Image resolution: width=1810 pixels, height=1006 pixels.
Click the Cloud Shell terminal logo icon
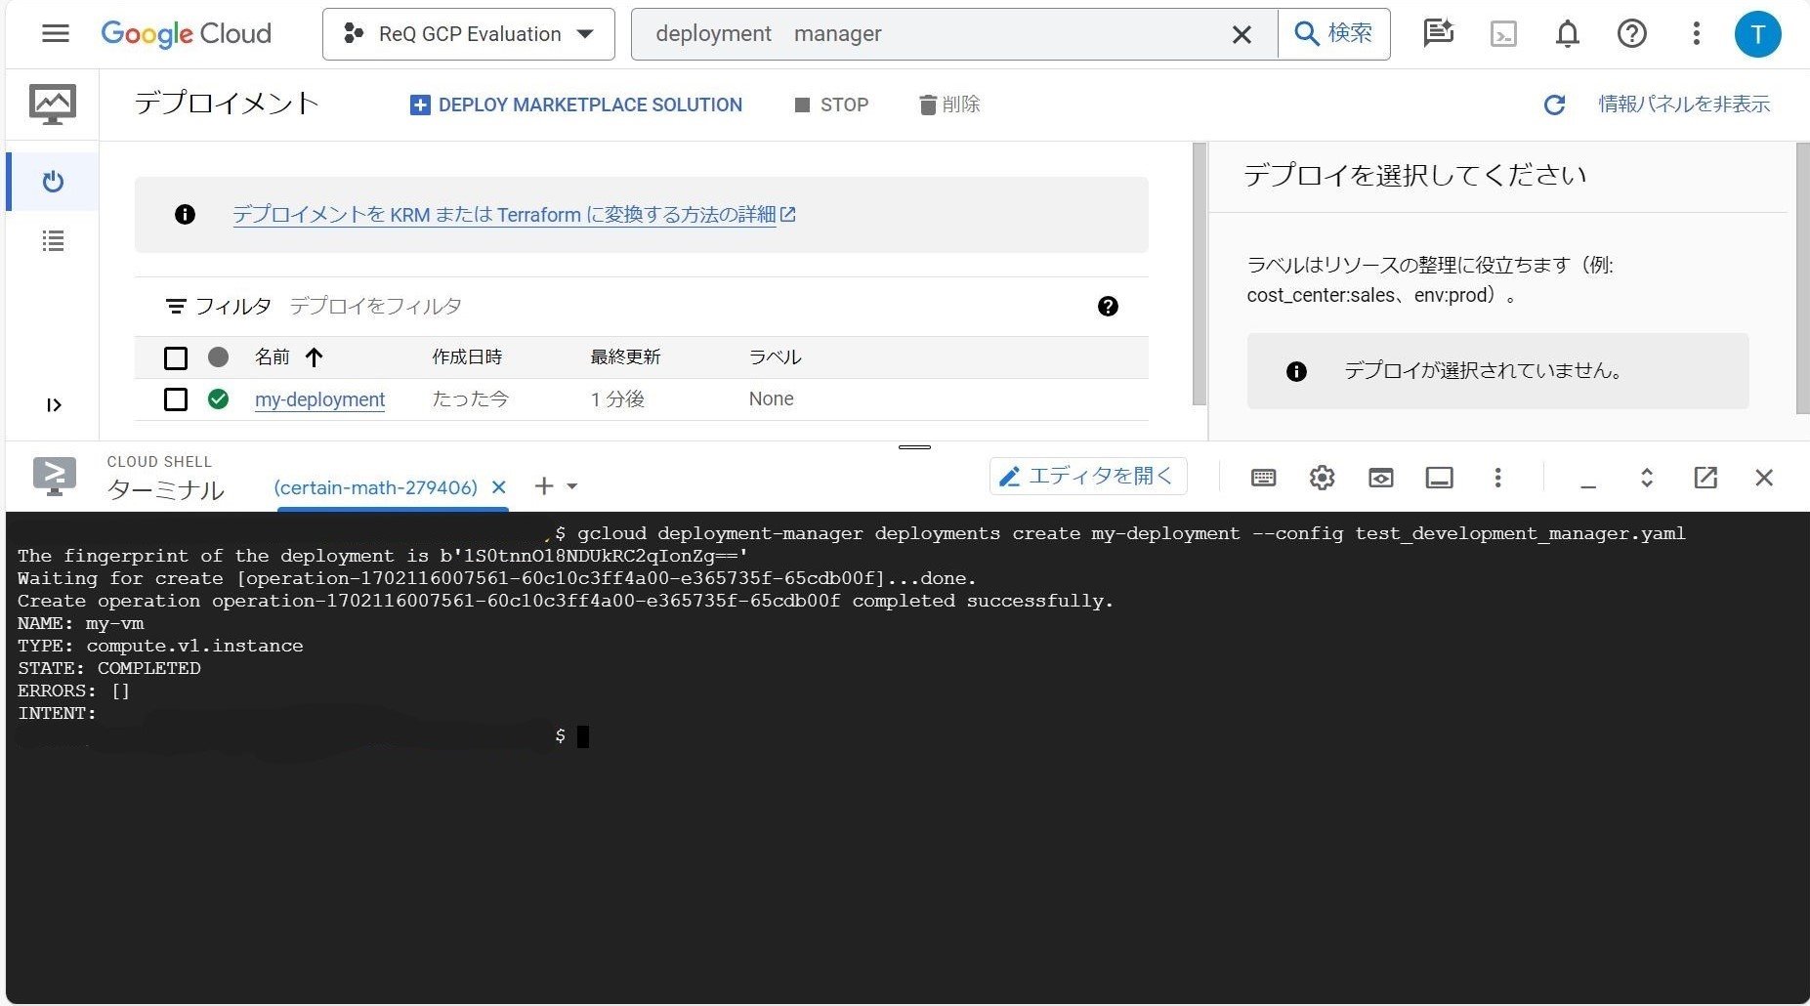[x=55, y=476]
